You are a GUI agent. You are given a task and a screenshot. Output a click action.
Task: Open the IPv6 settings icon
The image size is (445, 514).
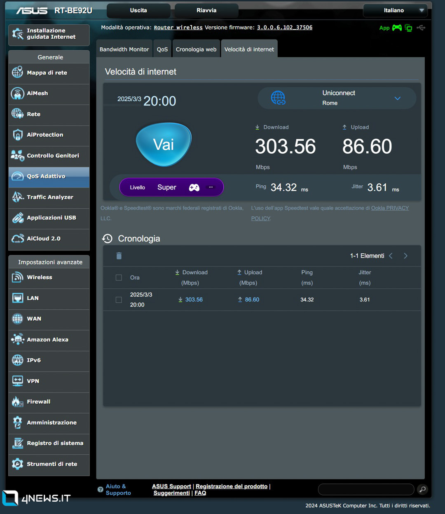tap(17, 360)
